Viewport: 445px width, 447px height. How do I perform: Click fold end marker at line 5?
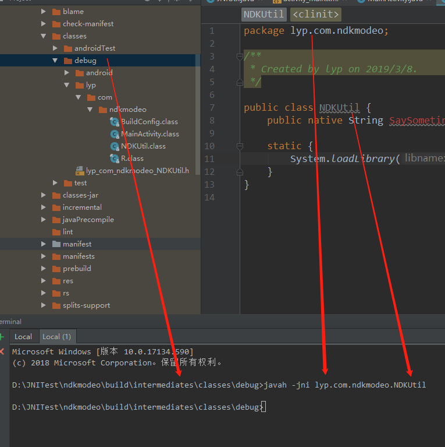click(240, 82)
